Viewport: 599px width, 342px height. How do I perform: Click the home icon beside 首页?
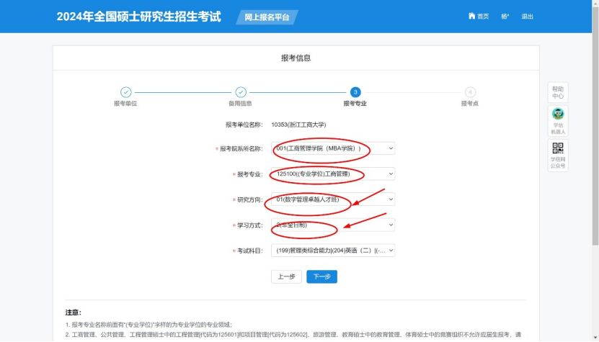pyautogui.click(x=472, y=16)
